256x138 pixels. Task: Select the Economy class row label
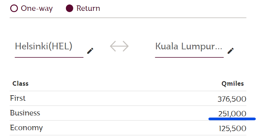(26, 128)
